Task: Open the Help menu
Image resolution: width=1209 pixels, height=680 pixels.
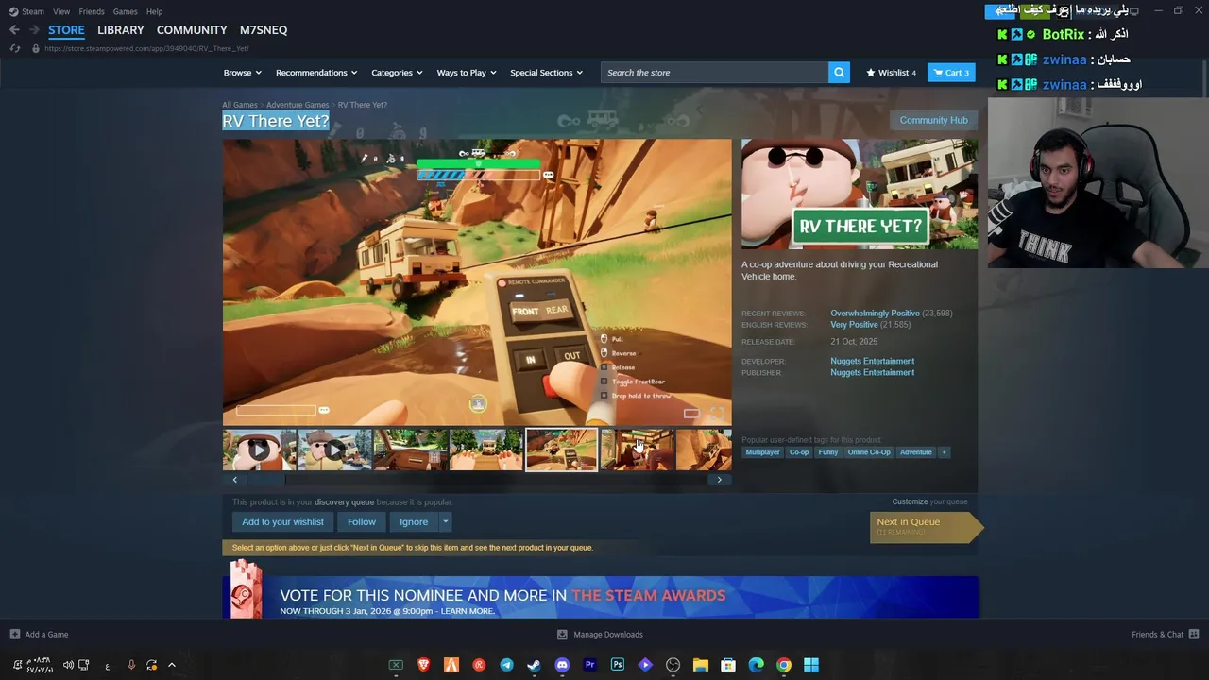Action: [x=154, y=11]
